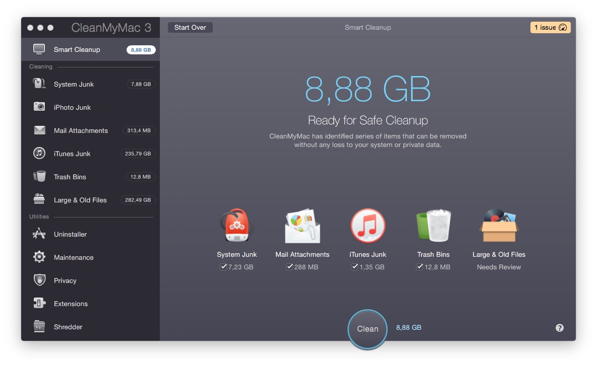Go to the Privacy utility
The height and width of the screenshot is (366, 597).
[x=91, y=280]
